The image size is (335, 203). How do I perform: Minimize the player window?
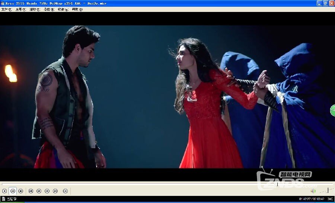click(x=319, y=3)
